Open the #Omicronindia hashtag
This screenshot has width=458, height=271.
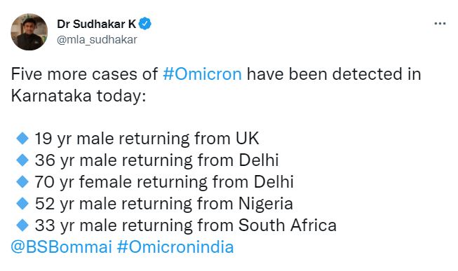tap(175, 246)
